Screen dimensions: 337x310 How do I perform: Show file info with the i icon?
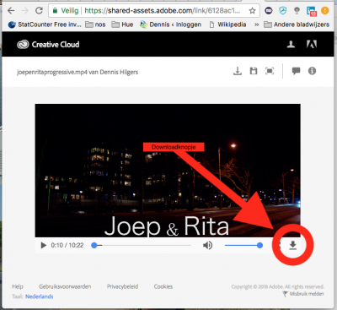pyautogui.click(x=312, y=71)
